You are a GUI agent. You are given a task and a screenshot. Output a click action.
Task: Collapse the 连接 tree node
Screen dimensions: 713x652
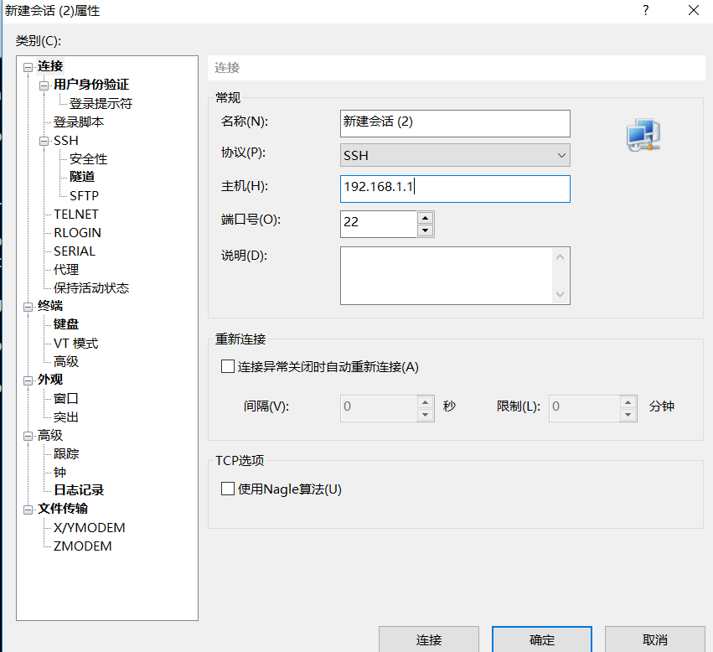point(28,67)
